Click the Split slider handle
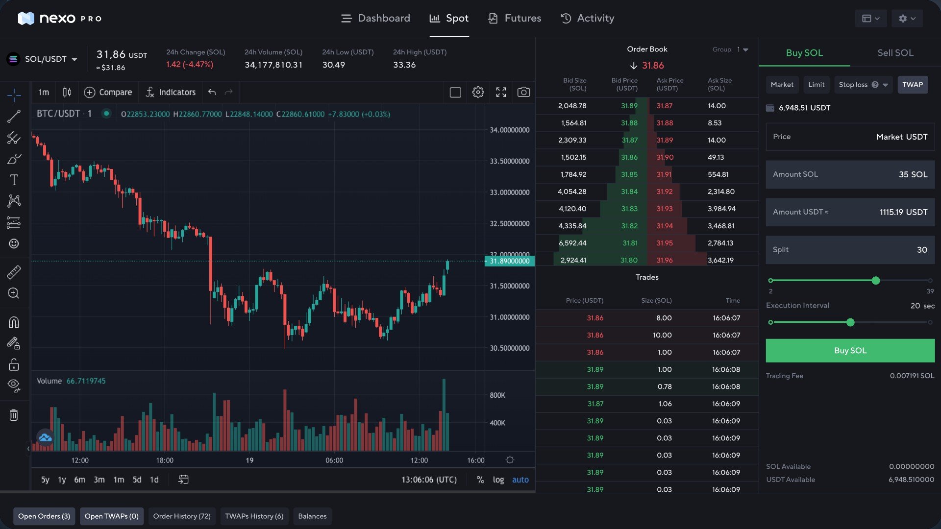 876,281
